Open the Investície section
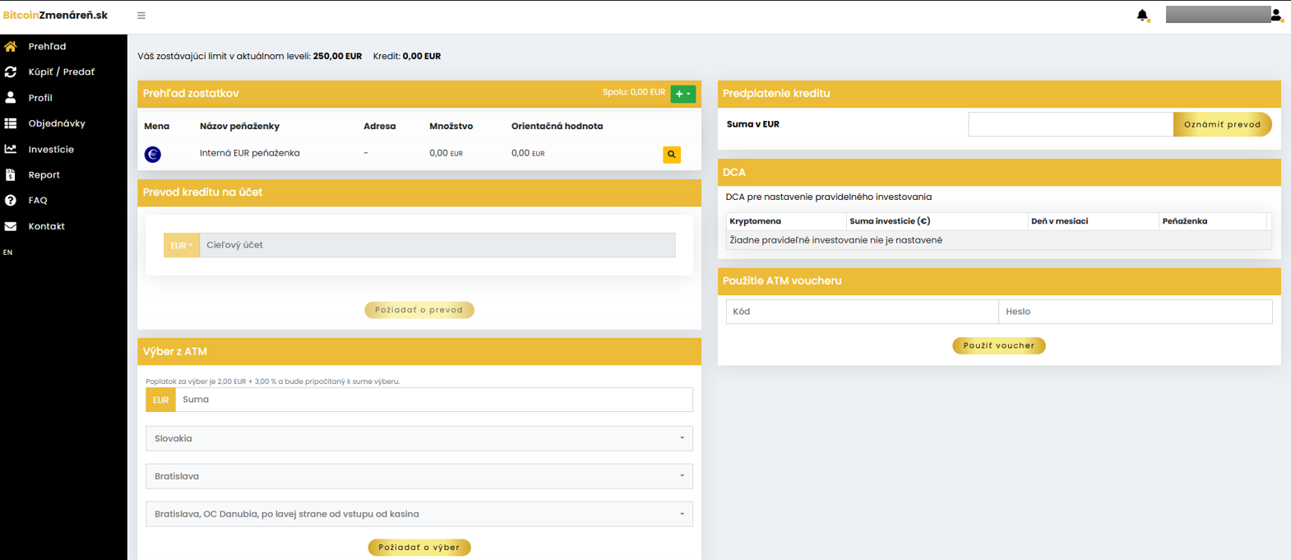The image size is (1291, 560). 51,150
